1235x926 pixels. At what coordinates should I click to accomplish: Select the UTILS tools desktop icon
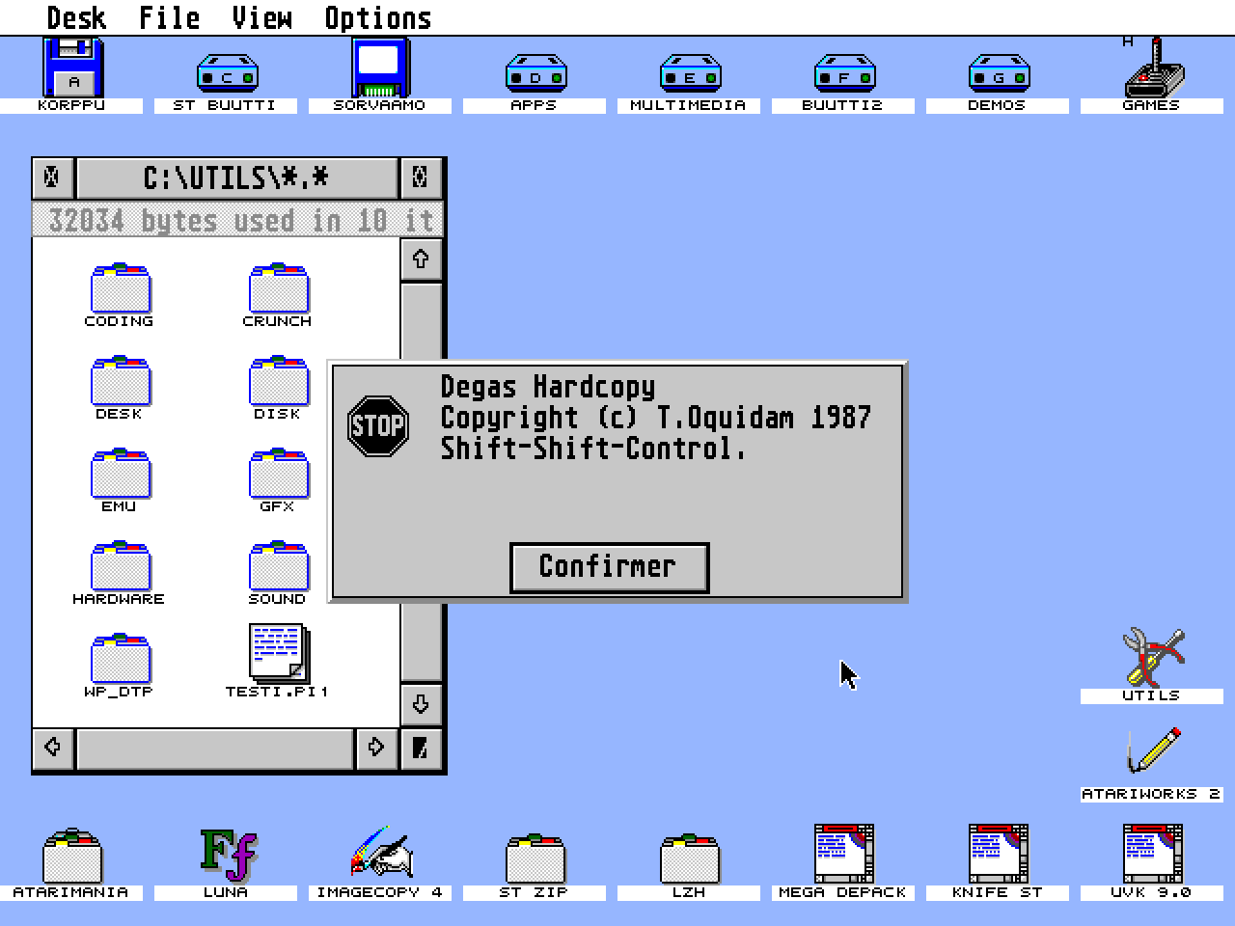[x=1151, y=658]
